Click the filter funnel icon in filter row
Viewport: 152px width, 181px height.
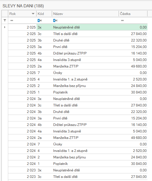pyautogui.click(x=5, y=20)
